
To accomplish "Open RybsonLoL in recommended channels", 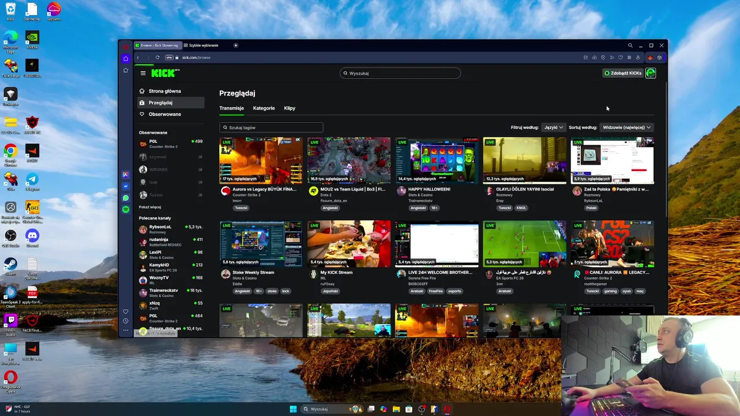I will point(171,229).
